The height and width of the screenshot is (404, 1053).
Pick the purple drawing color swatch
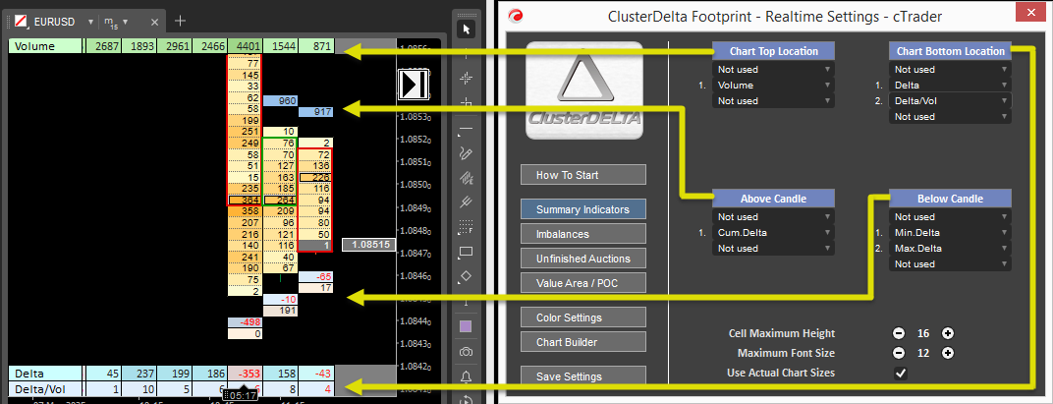tap(468, 325)
